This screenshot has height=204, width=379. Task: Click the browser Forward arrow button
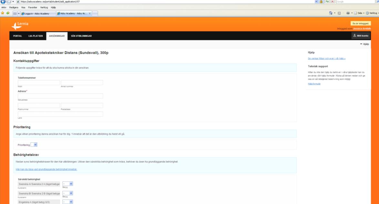[x=9, y=2]
